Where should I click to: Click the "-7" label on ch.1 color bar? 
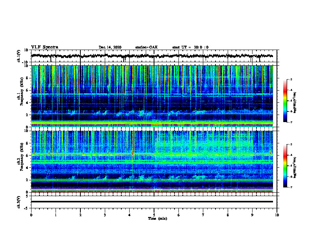tap(290, 122)
